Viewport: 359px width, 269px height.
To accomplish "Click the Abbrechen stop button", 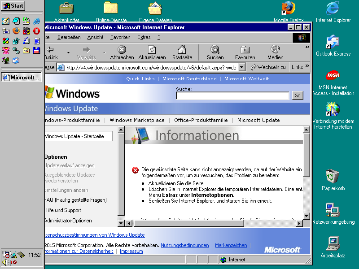I will click(122, 52).
